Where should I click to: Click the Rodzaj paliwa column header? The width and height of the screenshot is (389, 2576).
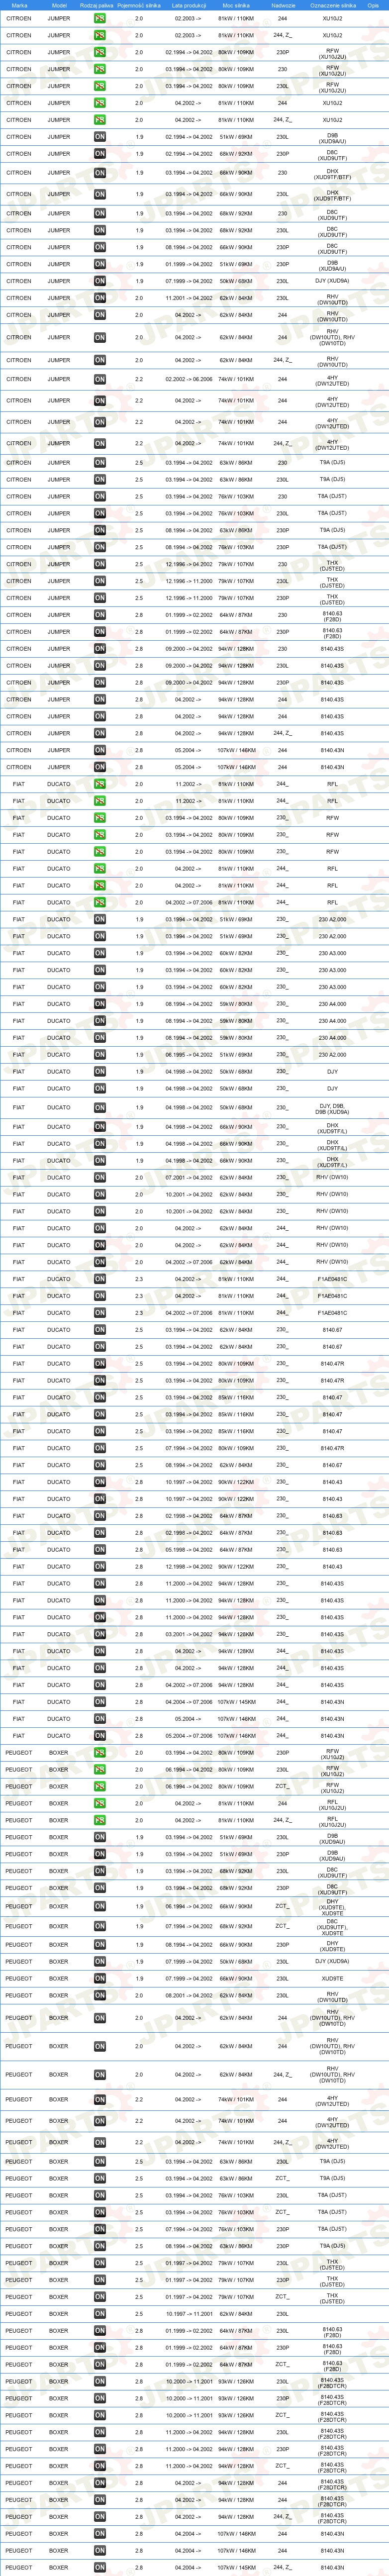coord(97,5)
